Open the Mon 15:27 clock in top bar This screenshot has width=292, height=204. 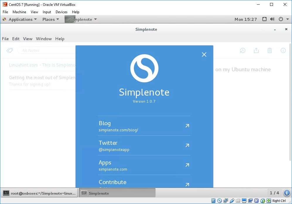point(246,19)
